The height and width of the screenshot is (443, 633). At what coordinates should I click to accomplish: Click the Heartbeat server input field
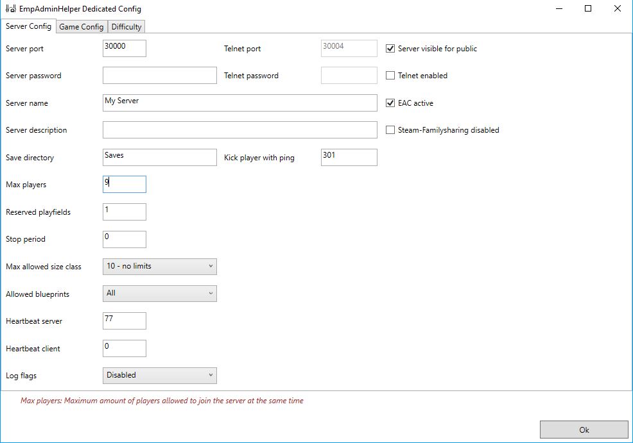pos(124,321)
